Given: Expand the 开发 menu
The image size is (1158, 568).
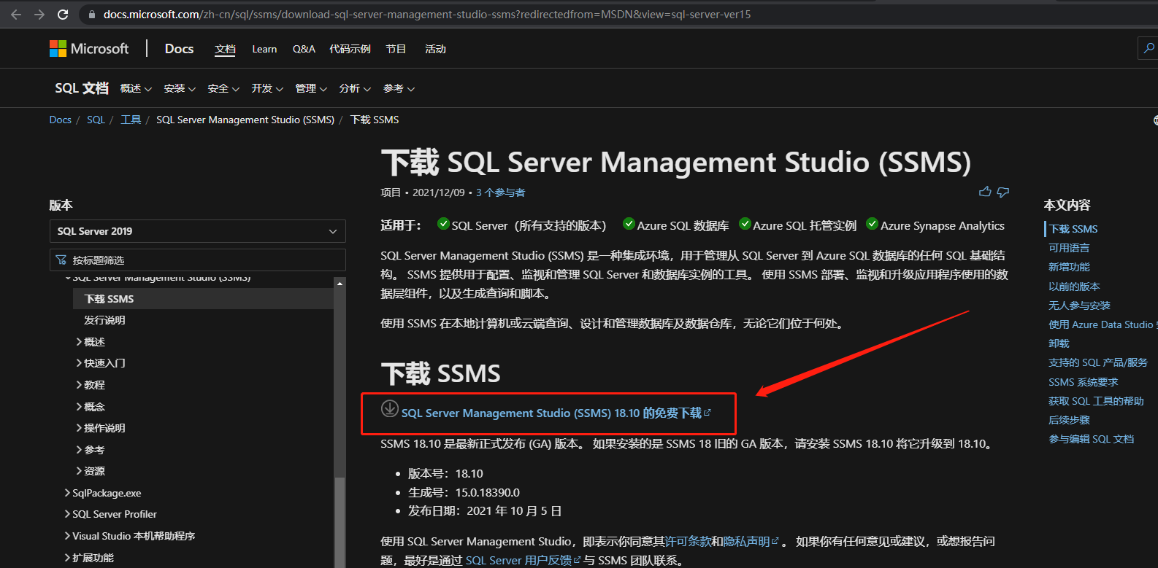Looking at the screenshot, I should tap(267, 88).
